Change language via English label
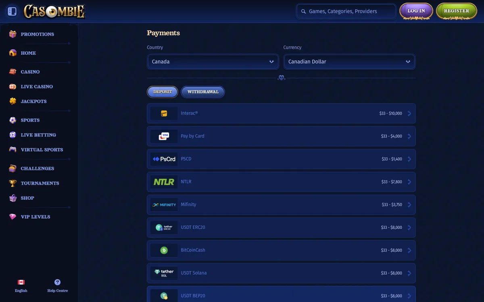This screenshot has height=302, width=484. click(x=21, y=291)
